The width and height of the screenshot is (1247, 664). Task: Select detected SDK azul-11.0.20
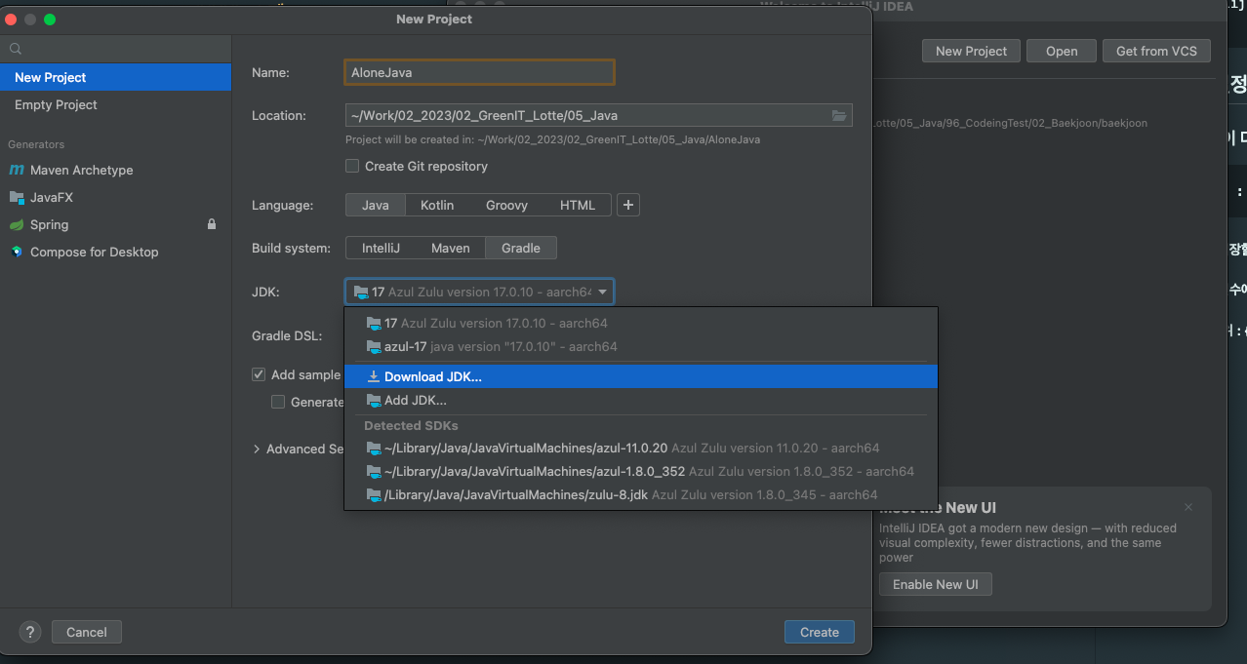tap(640, 448)
